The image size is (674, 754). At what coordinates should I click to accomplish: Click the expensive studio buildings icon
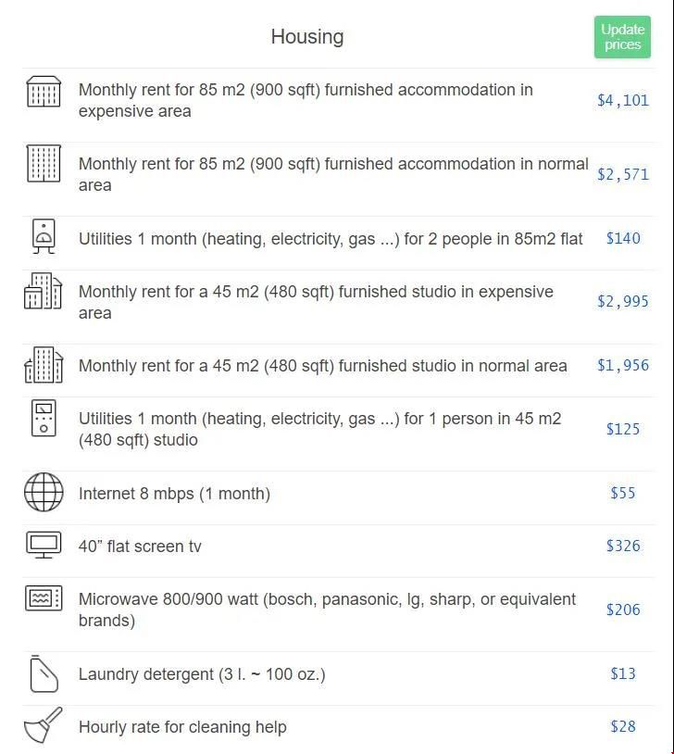pyautogui.click(x=44, y=291)
